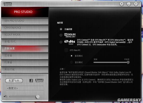The width and height of the screenshot is (143, 103).
Task: Open title bar dropdown arrow menu
Action: coord(122,4)
